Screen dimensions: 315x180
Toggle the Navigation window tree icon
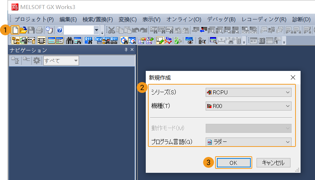[x=16, y=41]
